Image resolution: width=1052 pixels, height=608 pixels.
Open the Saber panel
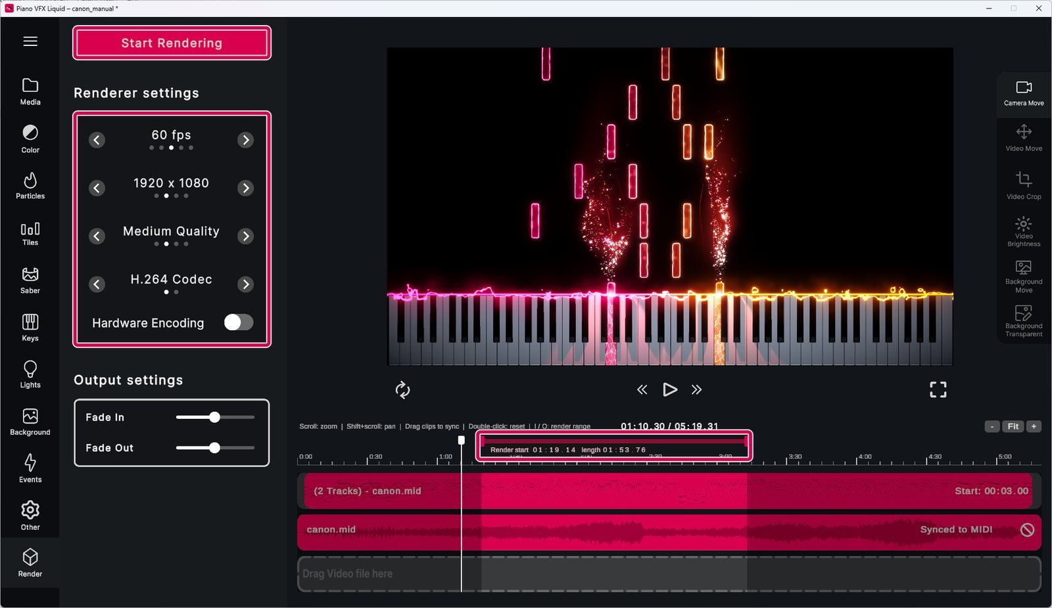(30, 280)
